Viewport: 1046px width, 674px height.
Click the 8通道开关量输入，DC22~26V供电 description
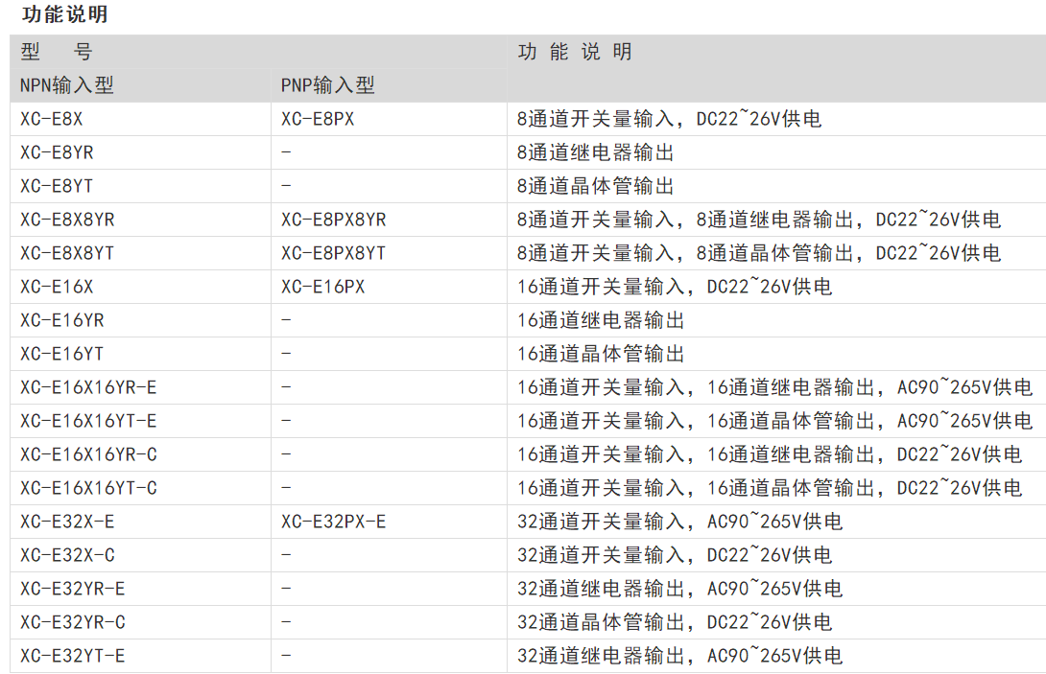669,119
